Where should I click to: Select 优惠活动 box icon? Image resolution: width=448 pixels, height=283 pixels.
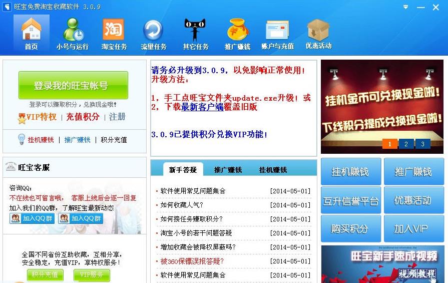pyautogui.click(x=318, y=34)
